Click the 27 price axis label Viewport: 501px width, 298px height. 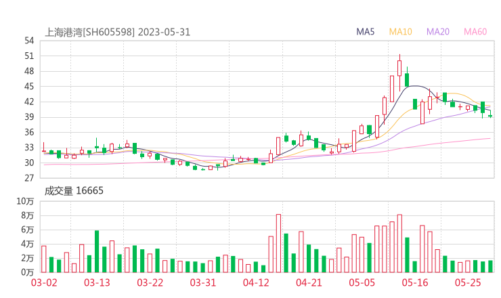tap(29, 178)
